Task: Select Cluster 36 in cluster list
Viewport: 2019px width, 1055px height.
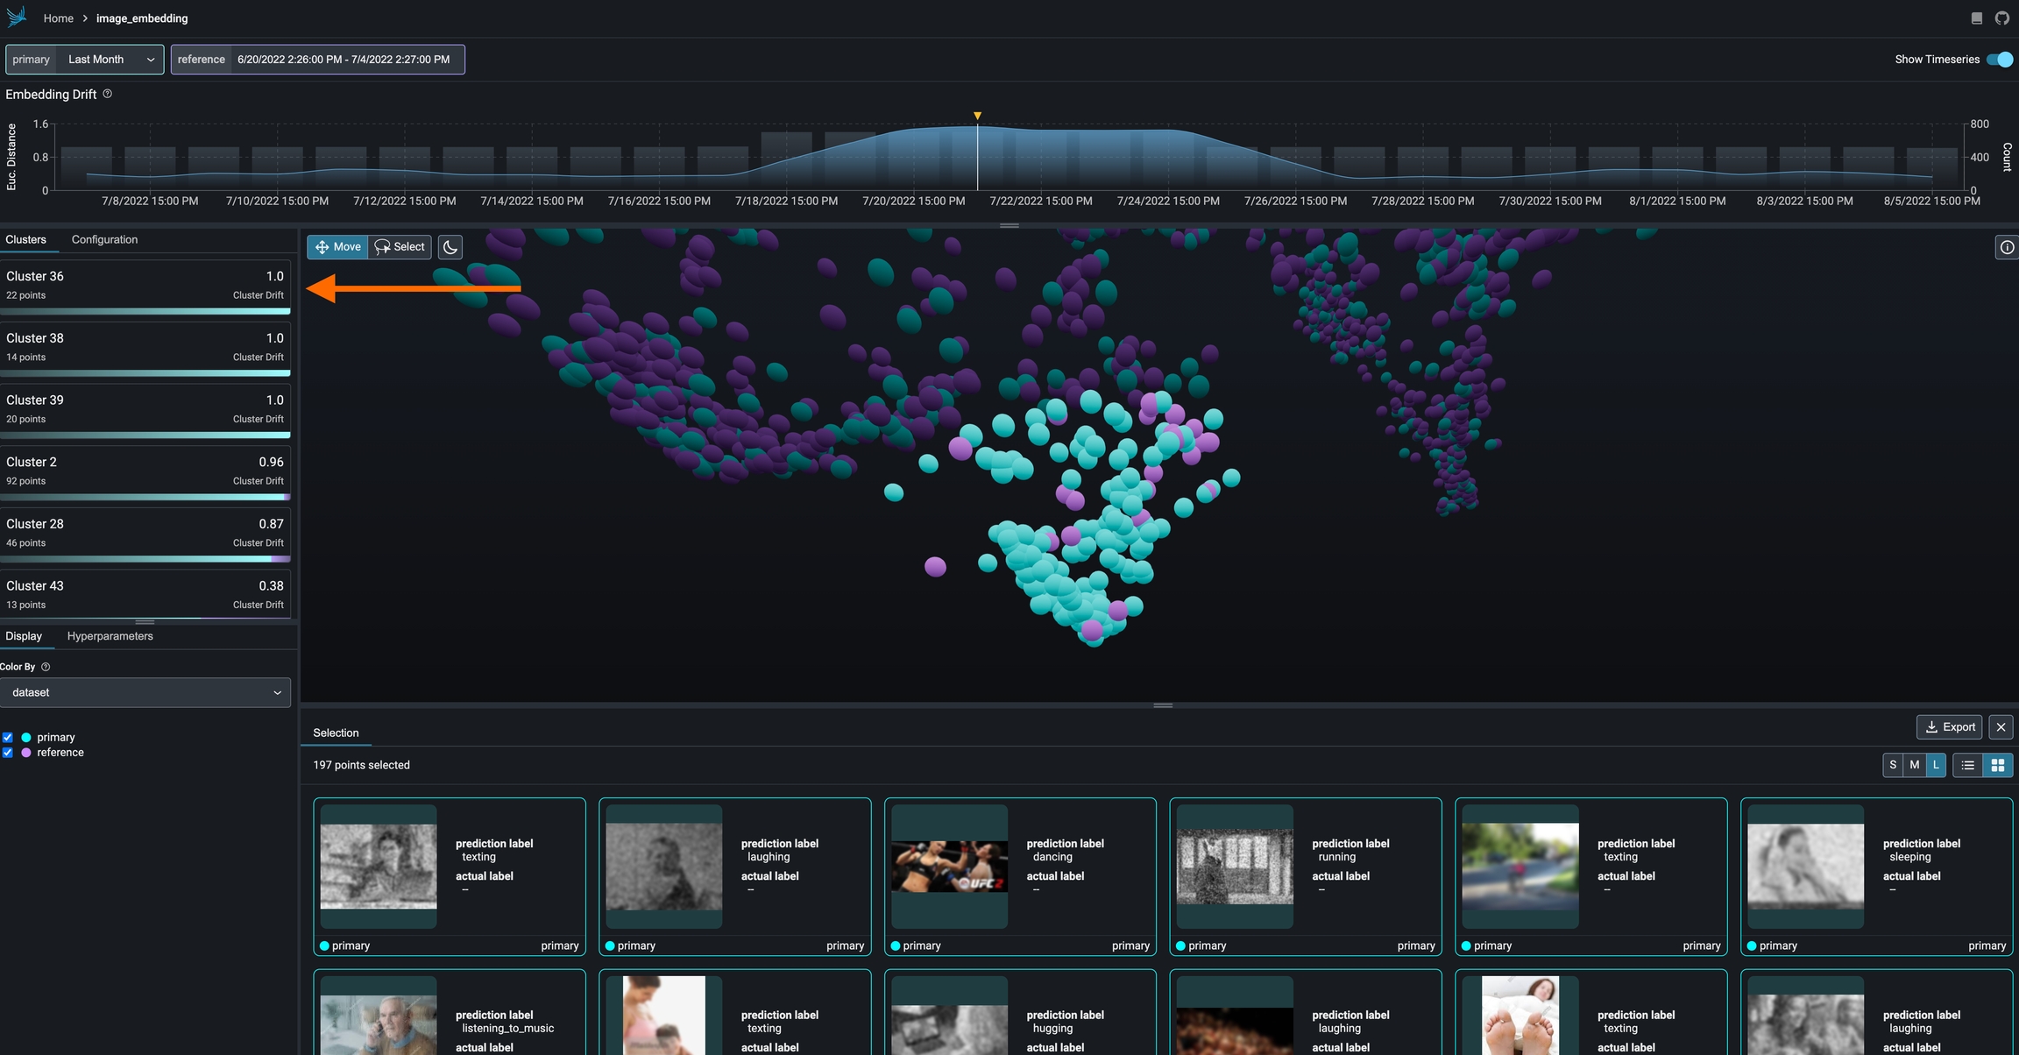Action: (x=145, y=286)
